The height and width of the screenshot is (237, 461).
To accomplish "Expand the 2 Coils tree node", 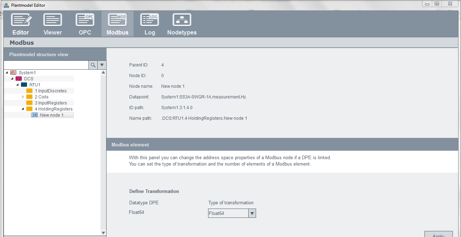I will (23, 97).
